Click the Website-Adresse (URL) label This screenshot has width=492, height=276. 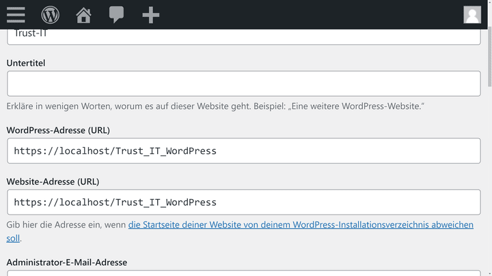coord(53,181)
